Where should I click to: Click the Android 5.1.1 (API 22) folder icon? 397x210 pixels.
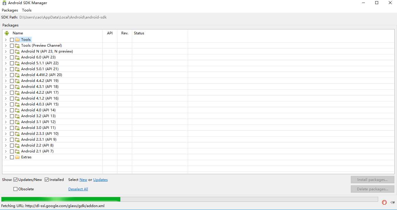point(17,63)
